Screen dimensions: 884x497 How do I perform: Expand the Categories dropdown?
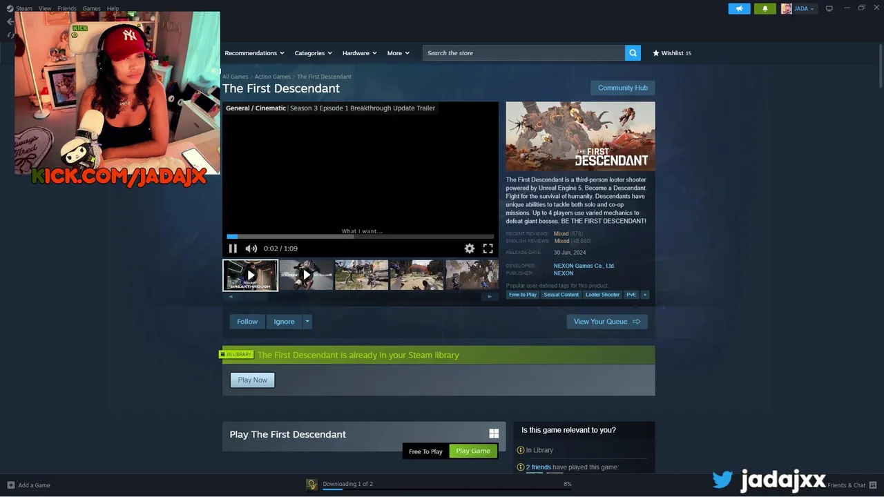point(313,53)
